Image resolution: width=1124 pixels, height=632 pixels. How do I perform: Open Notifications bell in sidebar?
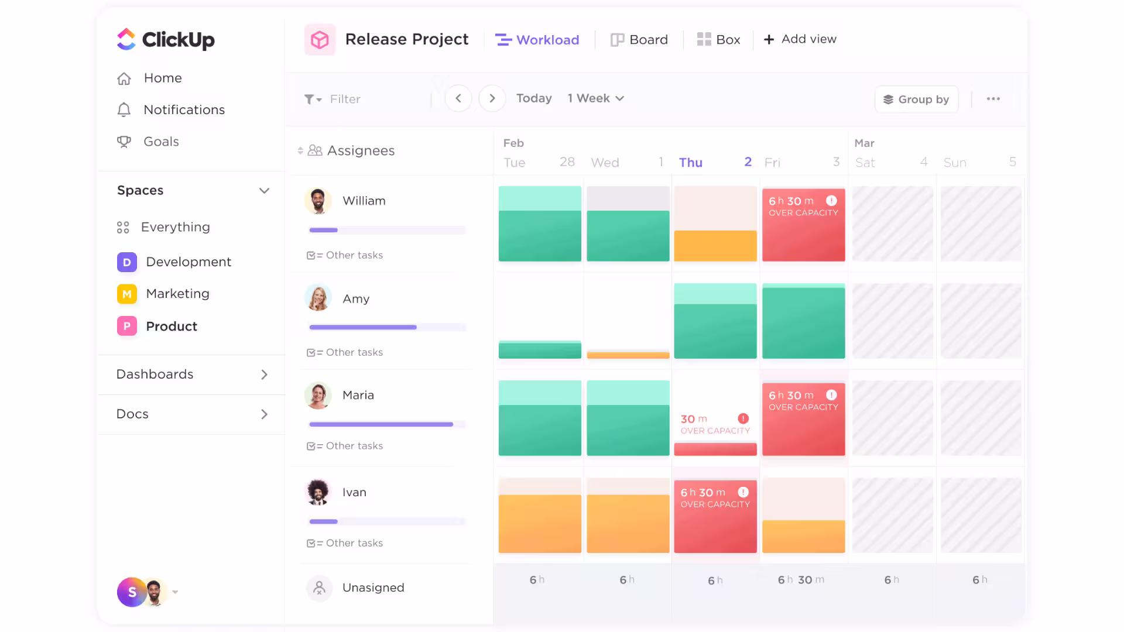[124, 110]
